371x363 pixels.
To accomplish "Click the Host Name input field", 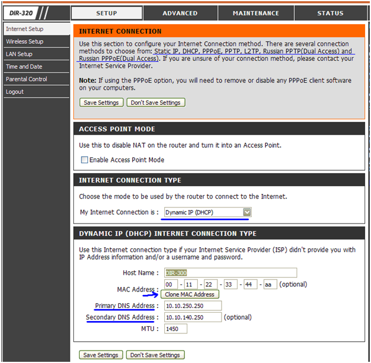I will (230, 273).
